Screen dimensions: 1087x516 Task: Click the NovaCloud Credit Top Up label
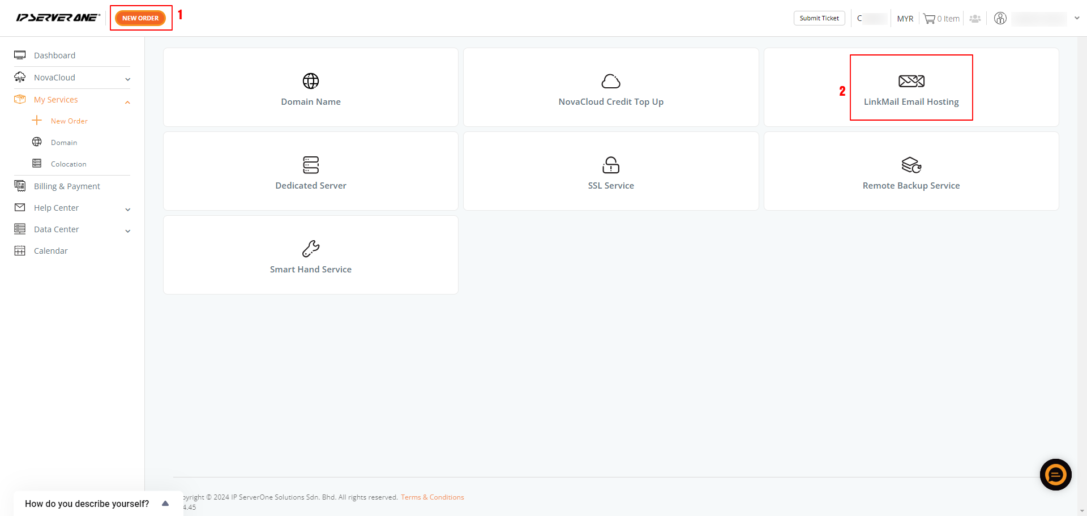[x=611, y=102]
